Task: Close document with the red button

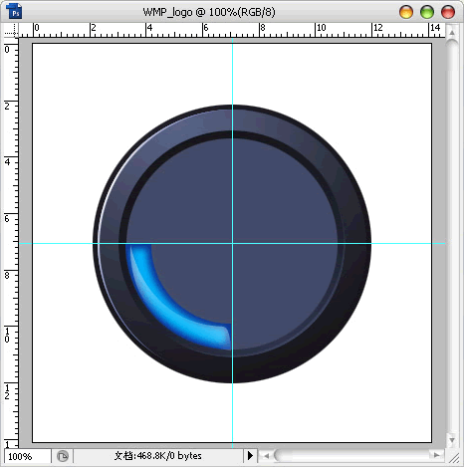Action: [x=448, y=12]
